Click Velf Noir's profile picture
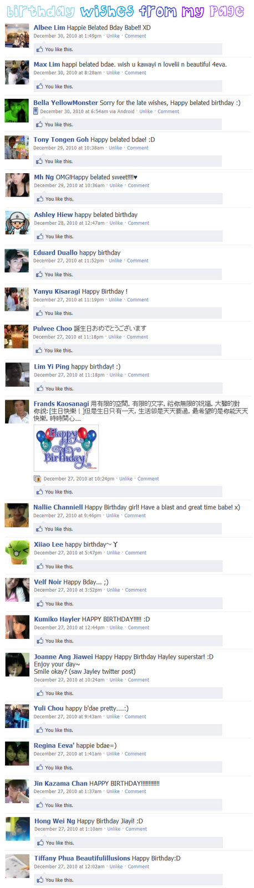Screen dimensions: 254x888 [x=17, y=590]
